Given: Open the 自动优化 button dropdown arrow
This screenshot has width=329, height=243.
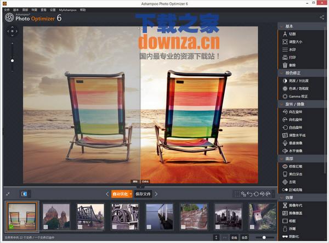Looking at the screenshot, I should (131, 194).
